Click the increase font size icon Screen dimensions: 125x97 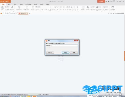click(56, 7)
